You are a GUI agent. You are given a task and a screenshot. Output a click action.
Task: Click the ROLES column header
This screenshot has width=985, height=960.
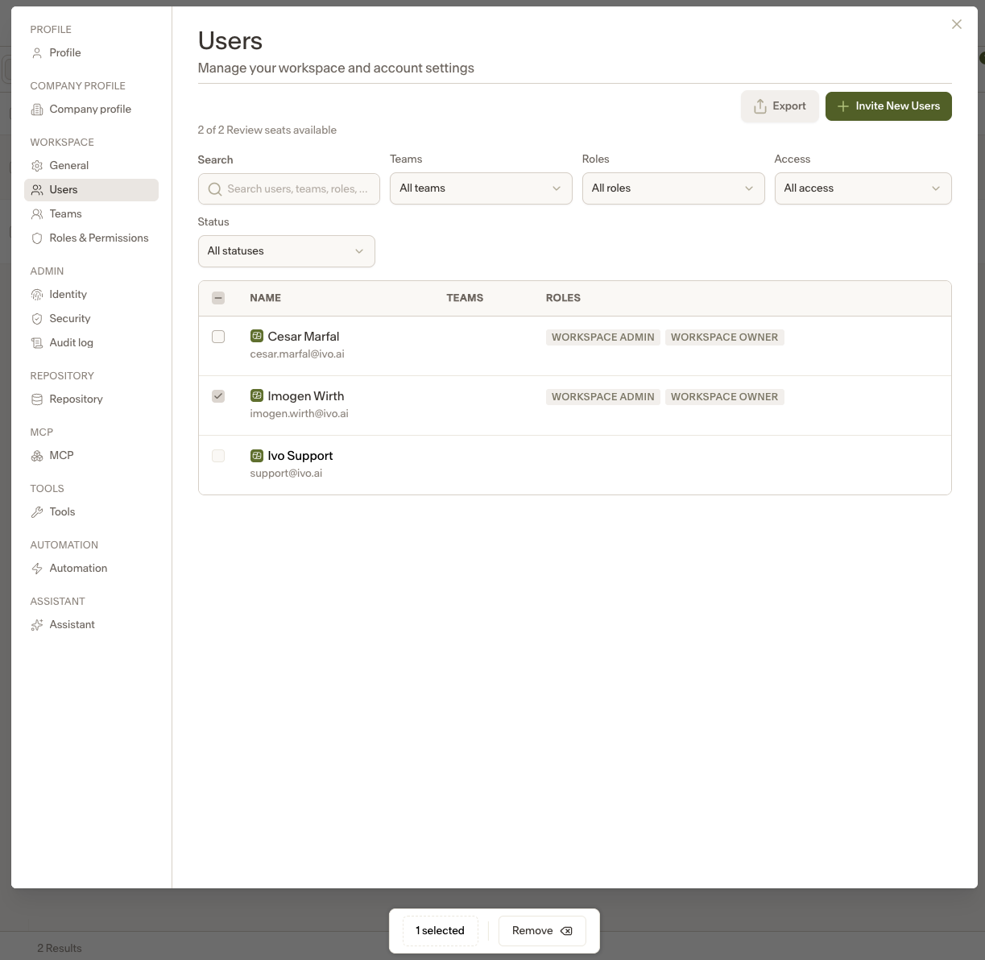click(x=563, y=298)
